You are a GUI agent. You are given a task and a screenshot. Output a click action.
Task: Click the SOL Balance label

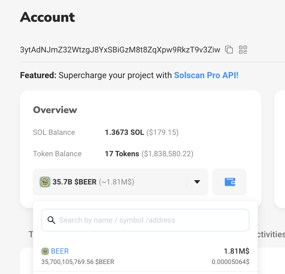(54, 132)
